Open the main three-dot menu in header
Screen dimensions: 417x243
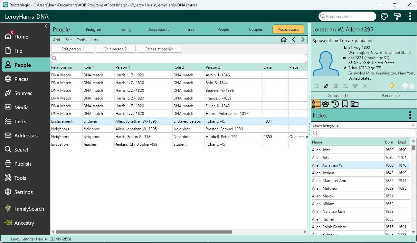pos(410,17)
